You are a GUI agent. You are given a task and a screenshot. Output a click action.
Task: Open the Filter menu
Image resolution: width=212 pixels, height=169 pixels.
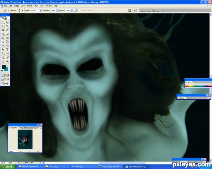pos(36,6)
